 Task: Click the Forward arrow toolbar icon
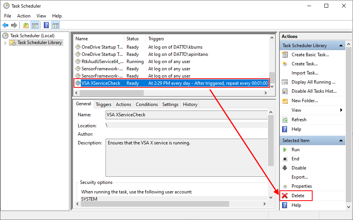pyautogui.click(x=14, y=25)
